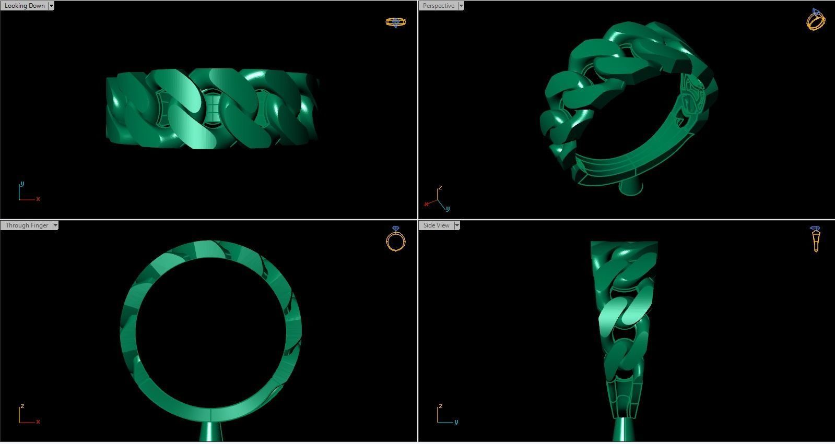This screenshot has width=835, height=444.
Task: Open the Side View viewport dropdown arrow
Action: [x=456, y=225]
